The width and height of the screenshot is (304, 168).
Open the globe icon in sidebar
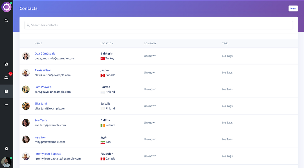tap(6, 64)
